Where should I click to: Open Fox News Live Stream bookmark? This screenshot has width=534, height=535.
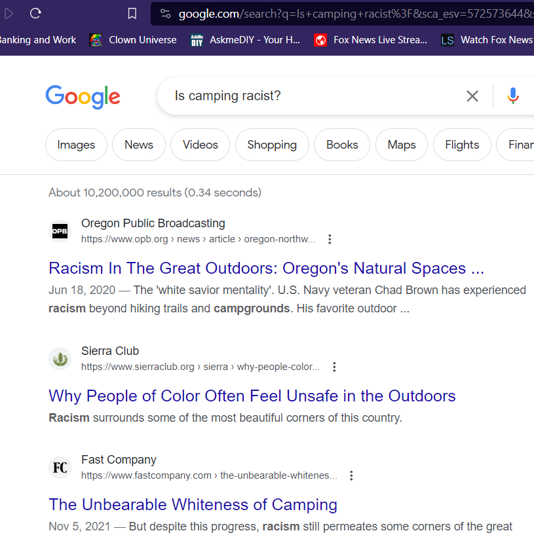click(x=371, y=40)
